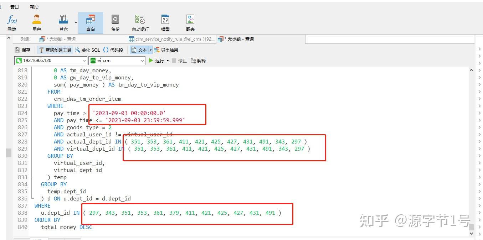
Task: Open the 代码段 code snippets panel
Action: point(113,50)
